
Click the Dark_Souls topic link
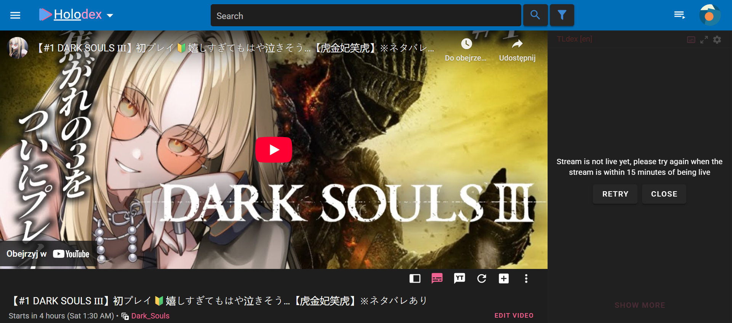150,316
